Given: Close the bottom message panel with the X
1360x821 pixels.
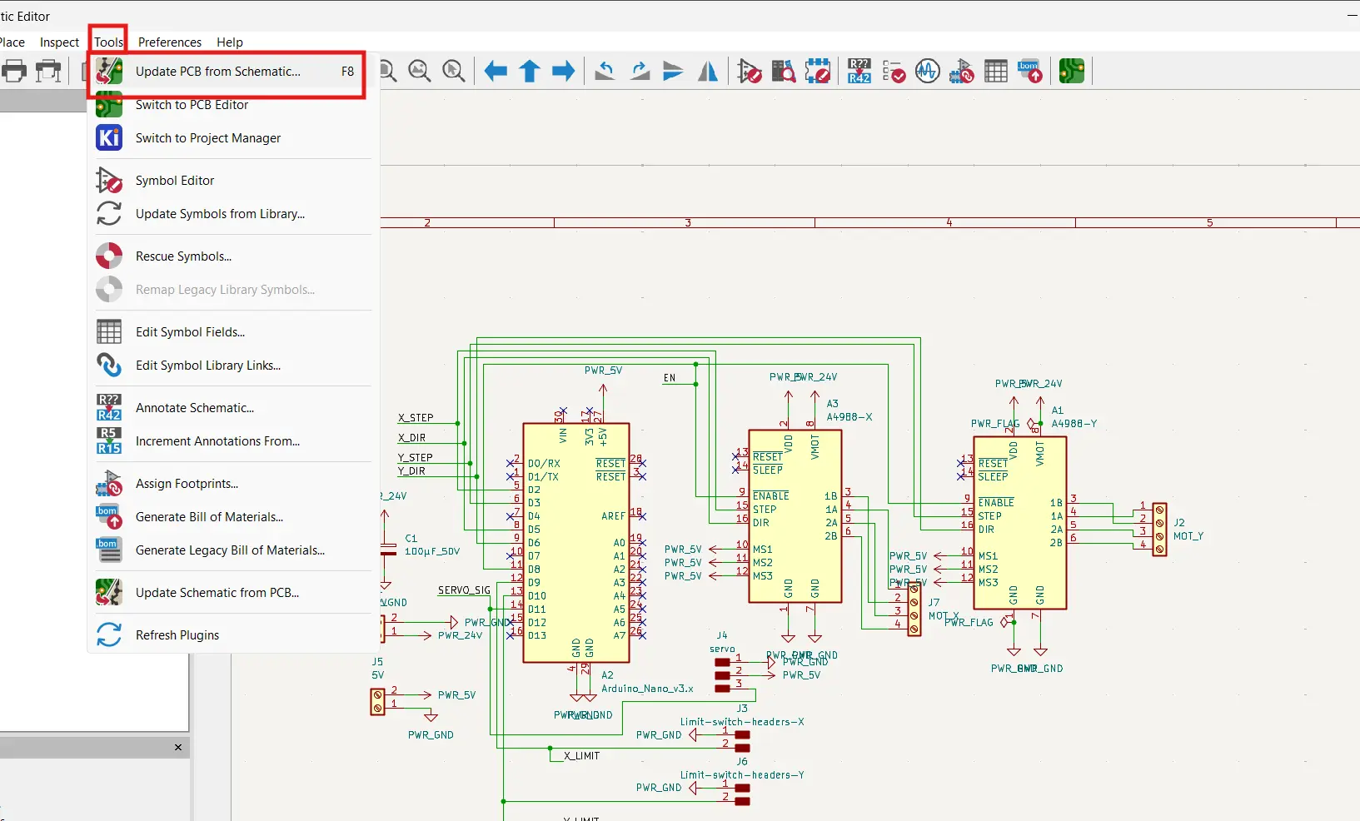Looking at the screenshot, I should coord(177,748).
